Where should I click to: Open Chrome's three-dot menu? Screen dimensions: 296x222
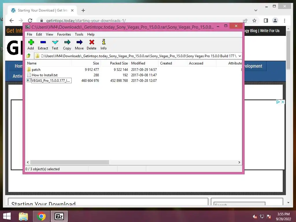284,21
